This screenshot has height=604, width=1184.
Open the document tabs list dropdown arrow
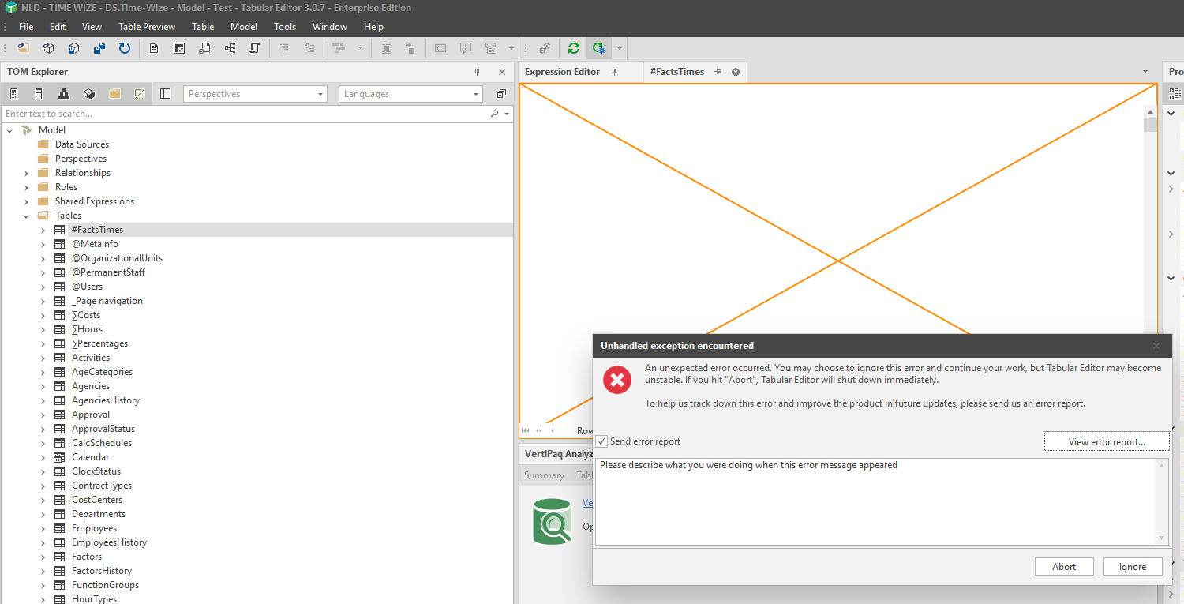(1145, 72)
